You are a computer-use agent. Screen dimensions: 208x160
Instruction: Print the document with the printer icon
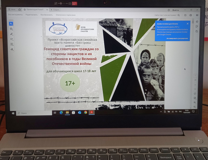pos(191,15)
